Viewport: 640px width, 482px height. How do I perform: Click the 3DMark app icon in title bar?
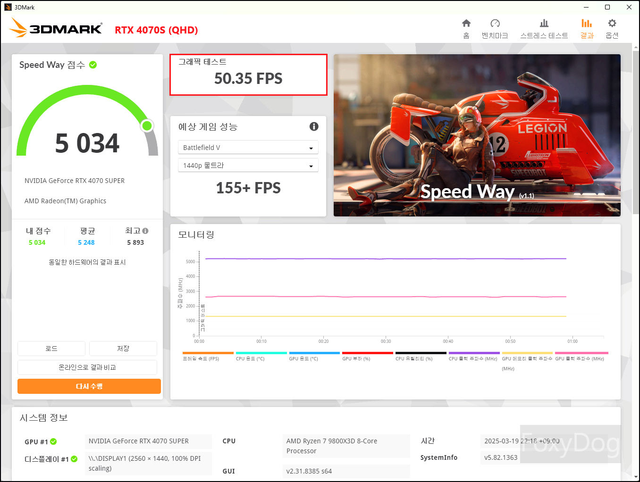[x=8, y=7]
